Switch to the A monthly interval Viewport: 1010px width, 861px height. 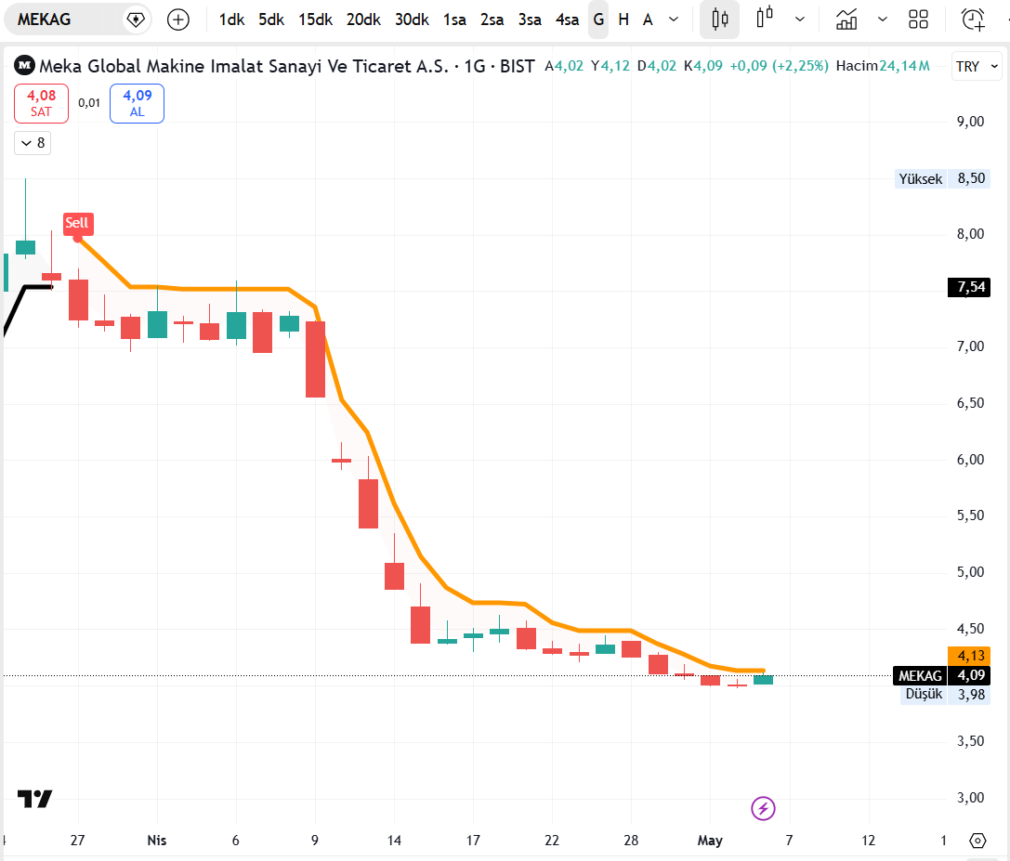click(x=648, y=20)
